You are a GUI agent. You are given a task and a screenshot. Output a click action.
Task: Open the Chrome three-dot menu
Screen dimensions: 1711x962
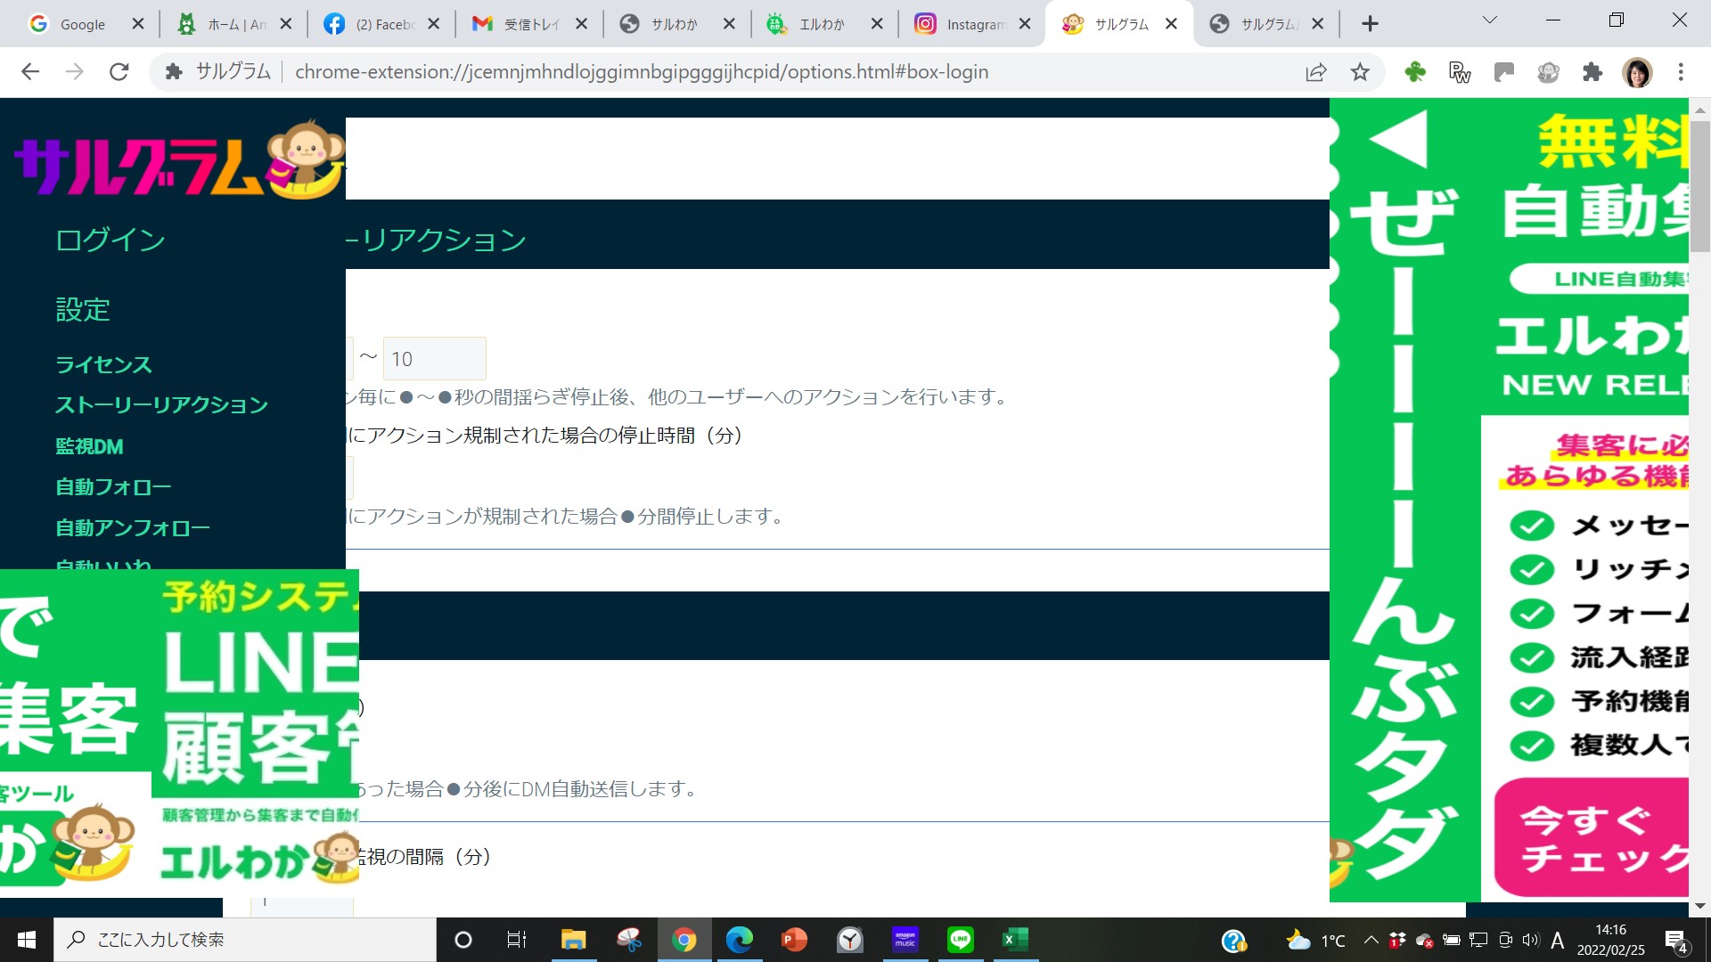tap(1681, 72)
